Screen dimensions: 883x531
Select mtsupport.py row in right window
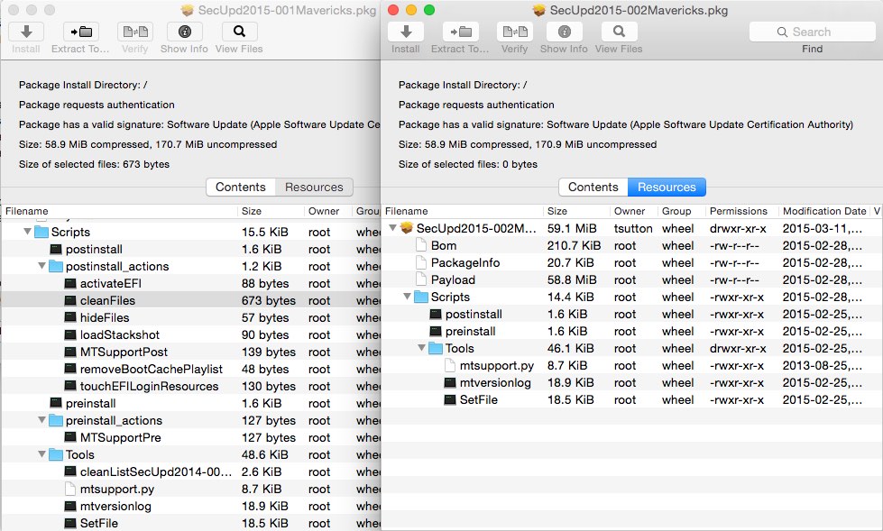pos(632,365)
